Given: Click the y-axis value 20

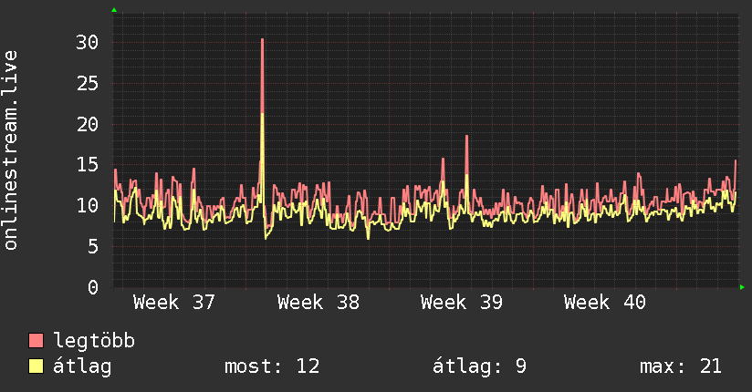Looking at the screenshot, I should (x=88, y=124).
